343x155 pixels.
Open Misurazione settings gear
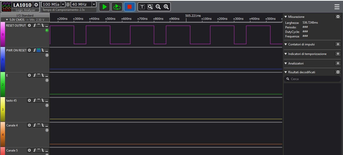[x=338, y=17]
